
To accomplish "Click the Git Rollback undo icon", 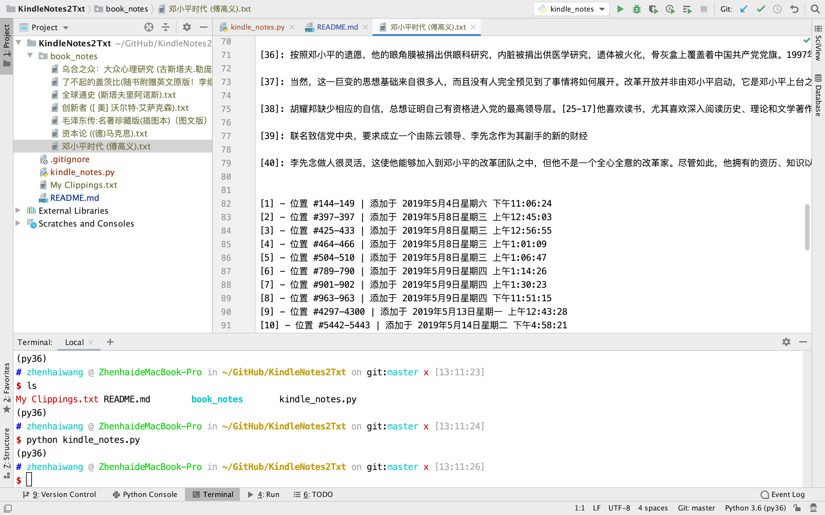I will tap(794, 9).
